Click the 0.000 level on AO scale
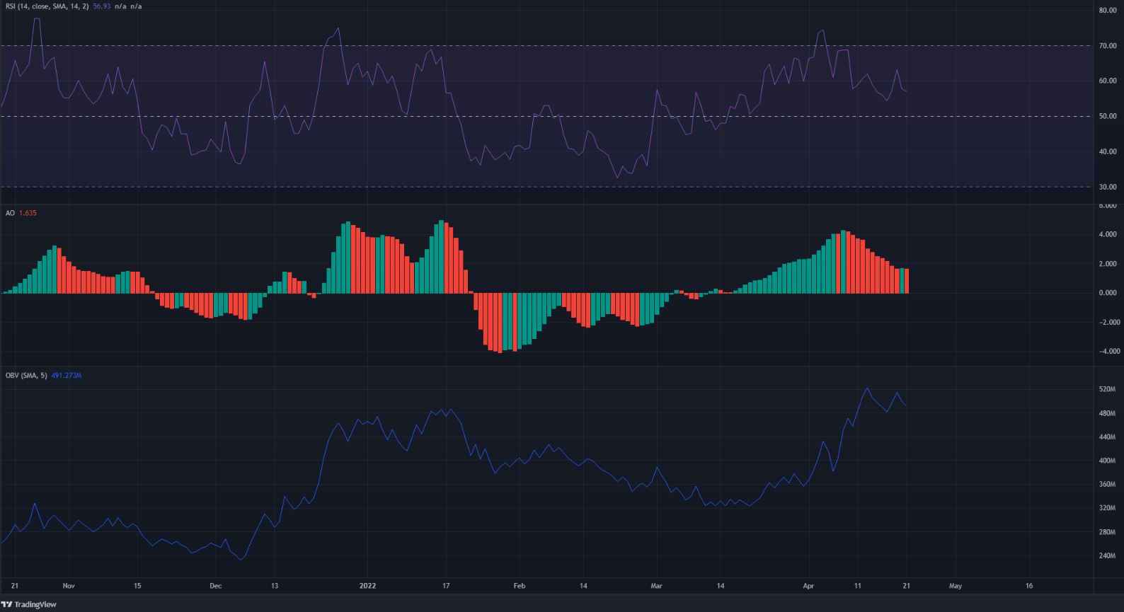The width and height of the screenshot is (1124, 612). coord(1107,293)
